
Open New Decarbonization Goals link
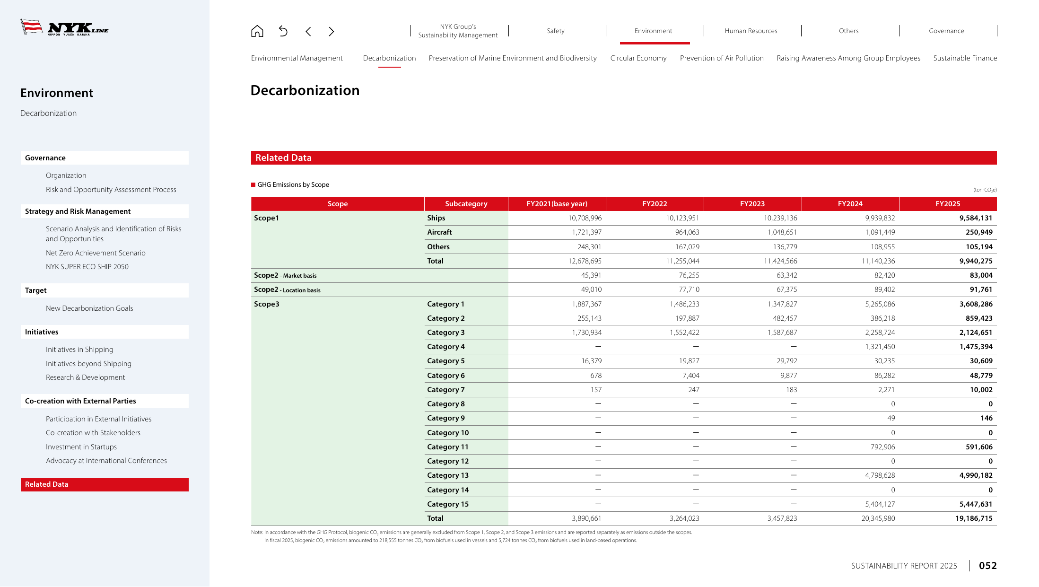pyautogui.click(x=89, y=308)
